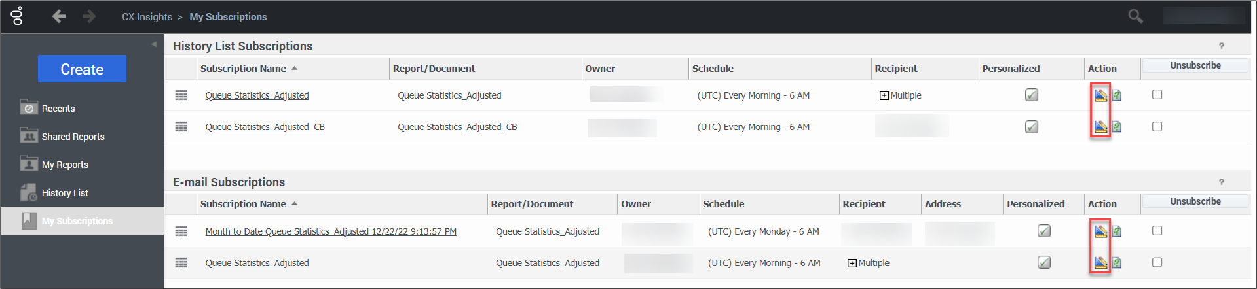
Task: Click the edit icon for Month to Date subscription
Action: point(1100,231)
